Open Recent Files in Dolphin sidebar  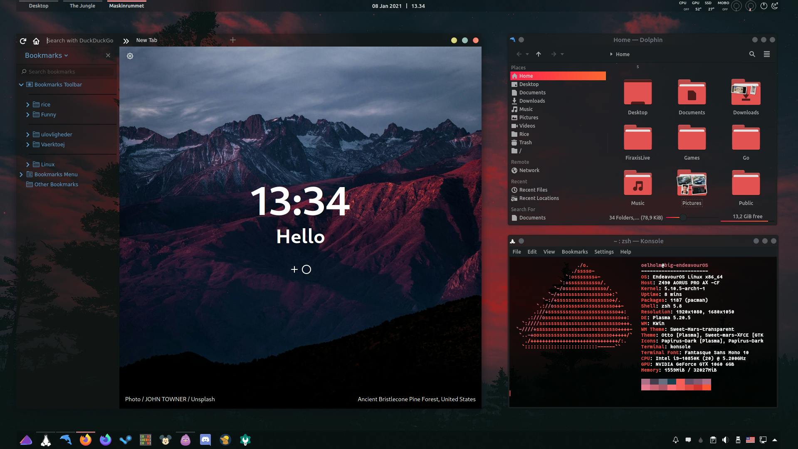click(533, 190)
